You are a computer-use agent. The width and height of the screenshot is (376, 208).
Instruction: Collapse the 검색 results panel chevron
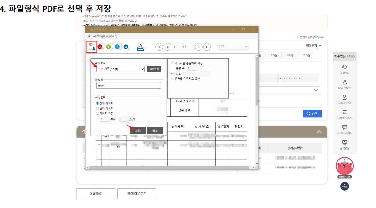coord(319,131)
